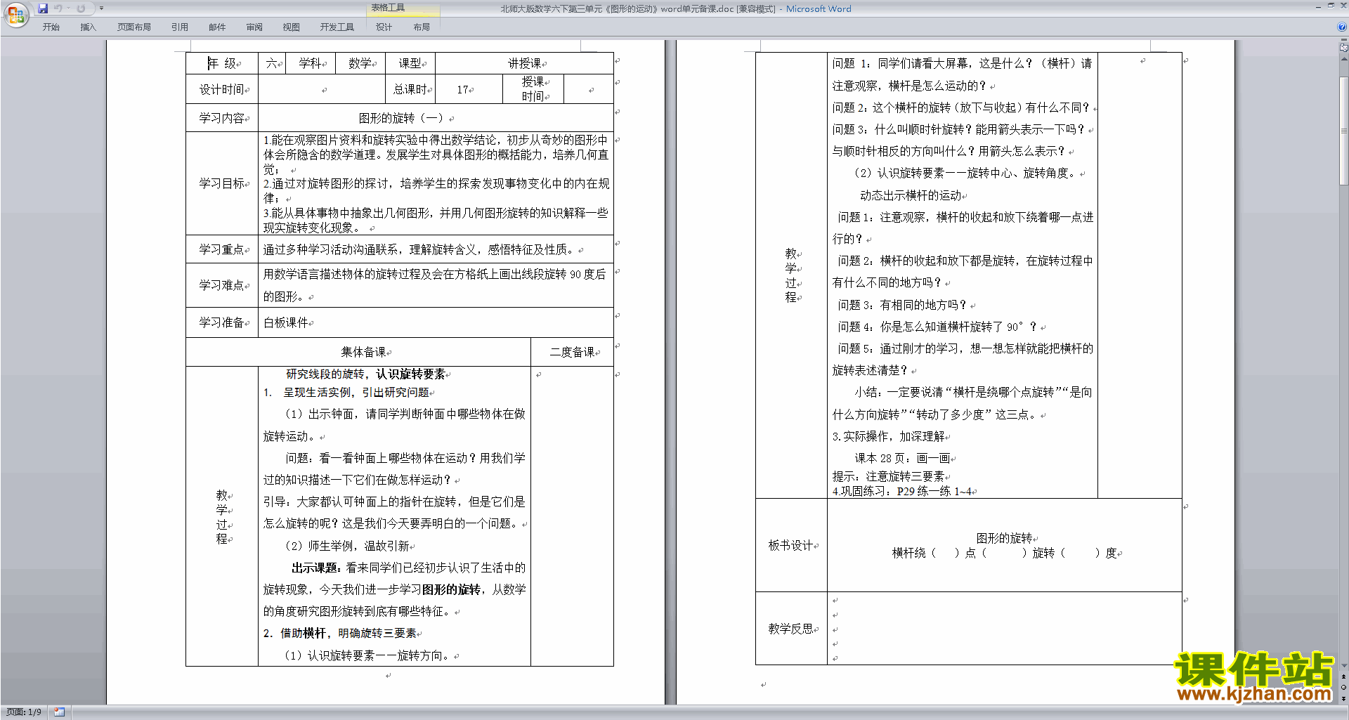Customize the Quick Access Toolbar
1349x720 pixels.
point(101,8)
